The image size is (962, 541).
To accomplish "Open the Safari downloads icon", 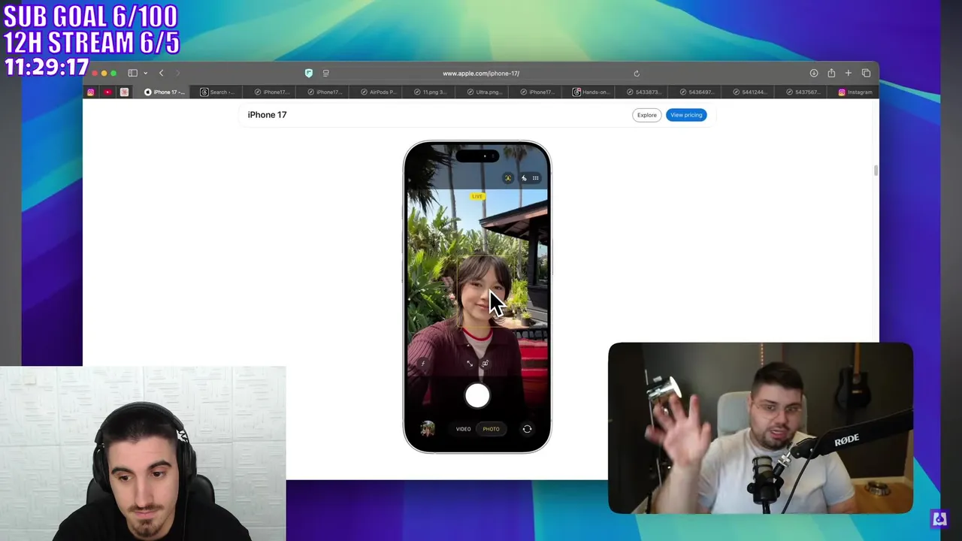I will coord(814,73).
